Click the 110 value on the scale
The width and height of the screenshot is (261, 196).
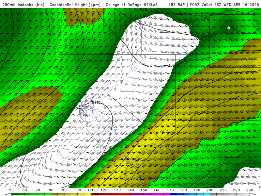pyautogui.click(x=91, y=190)
